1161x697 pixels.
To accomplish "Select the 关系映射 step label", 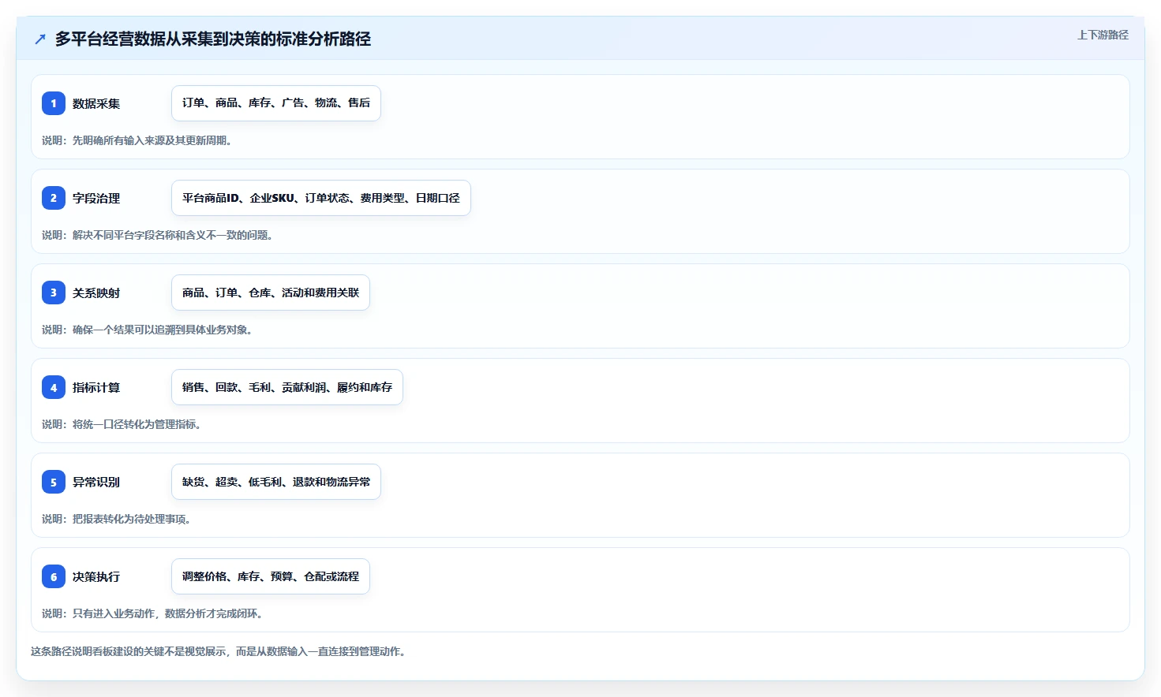I will (x=96, y=293).
